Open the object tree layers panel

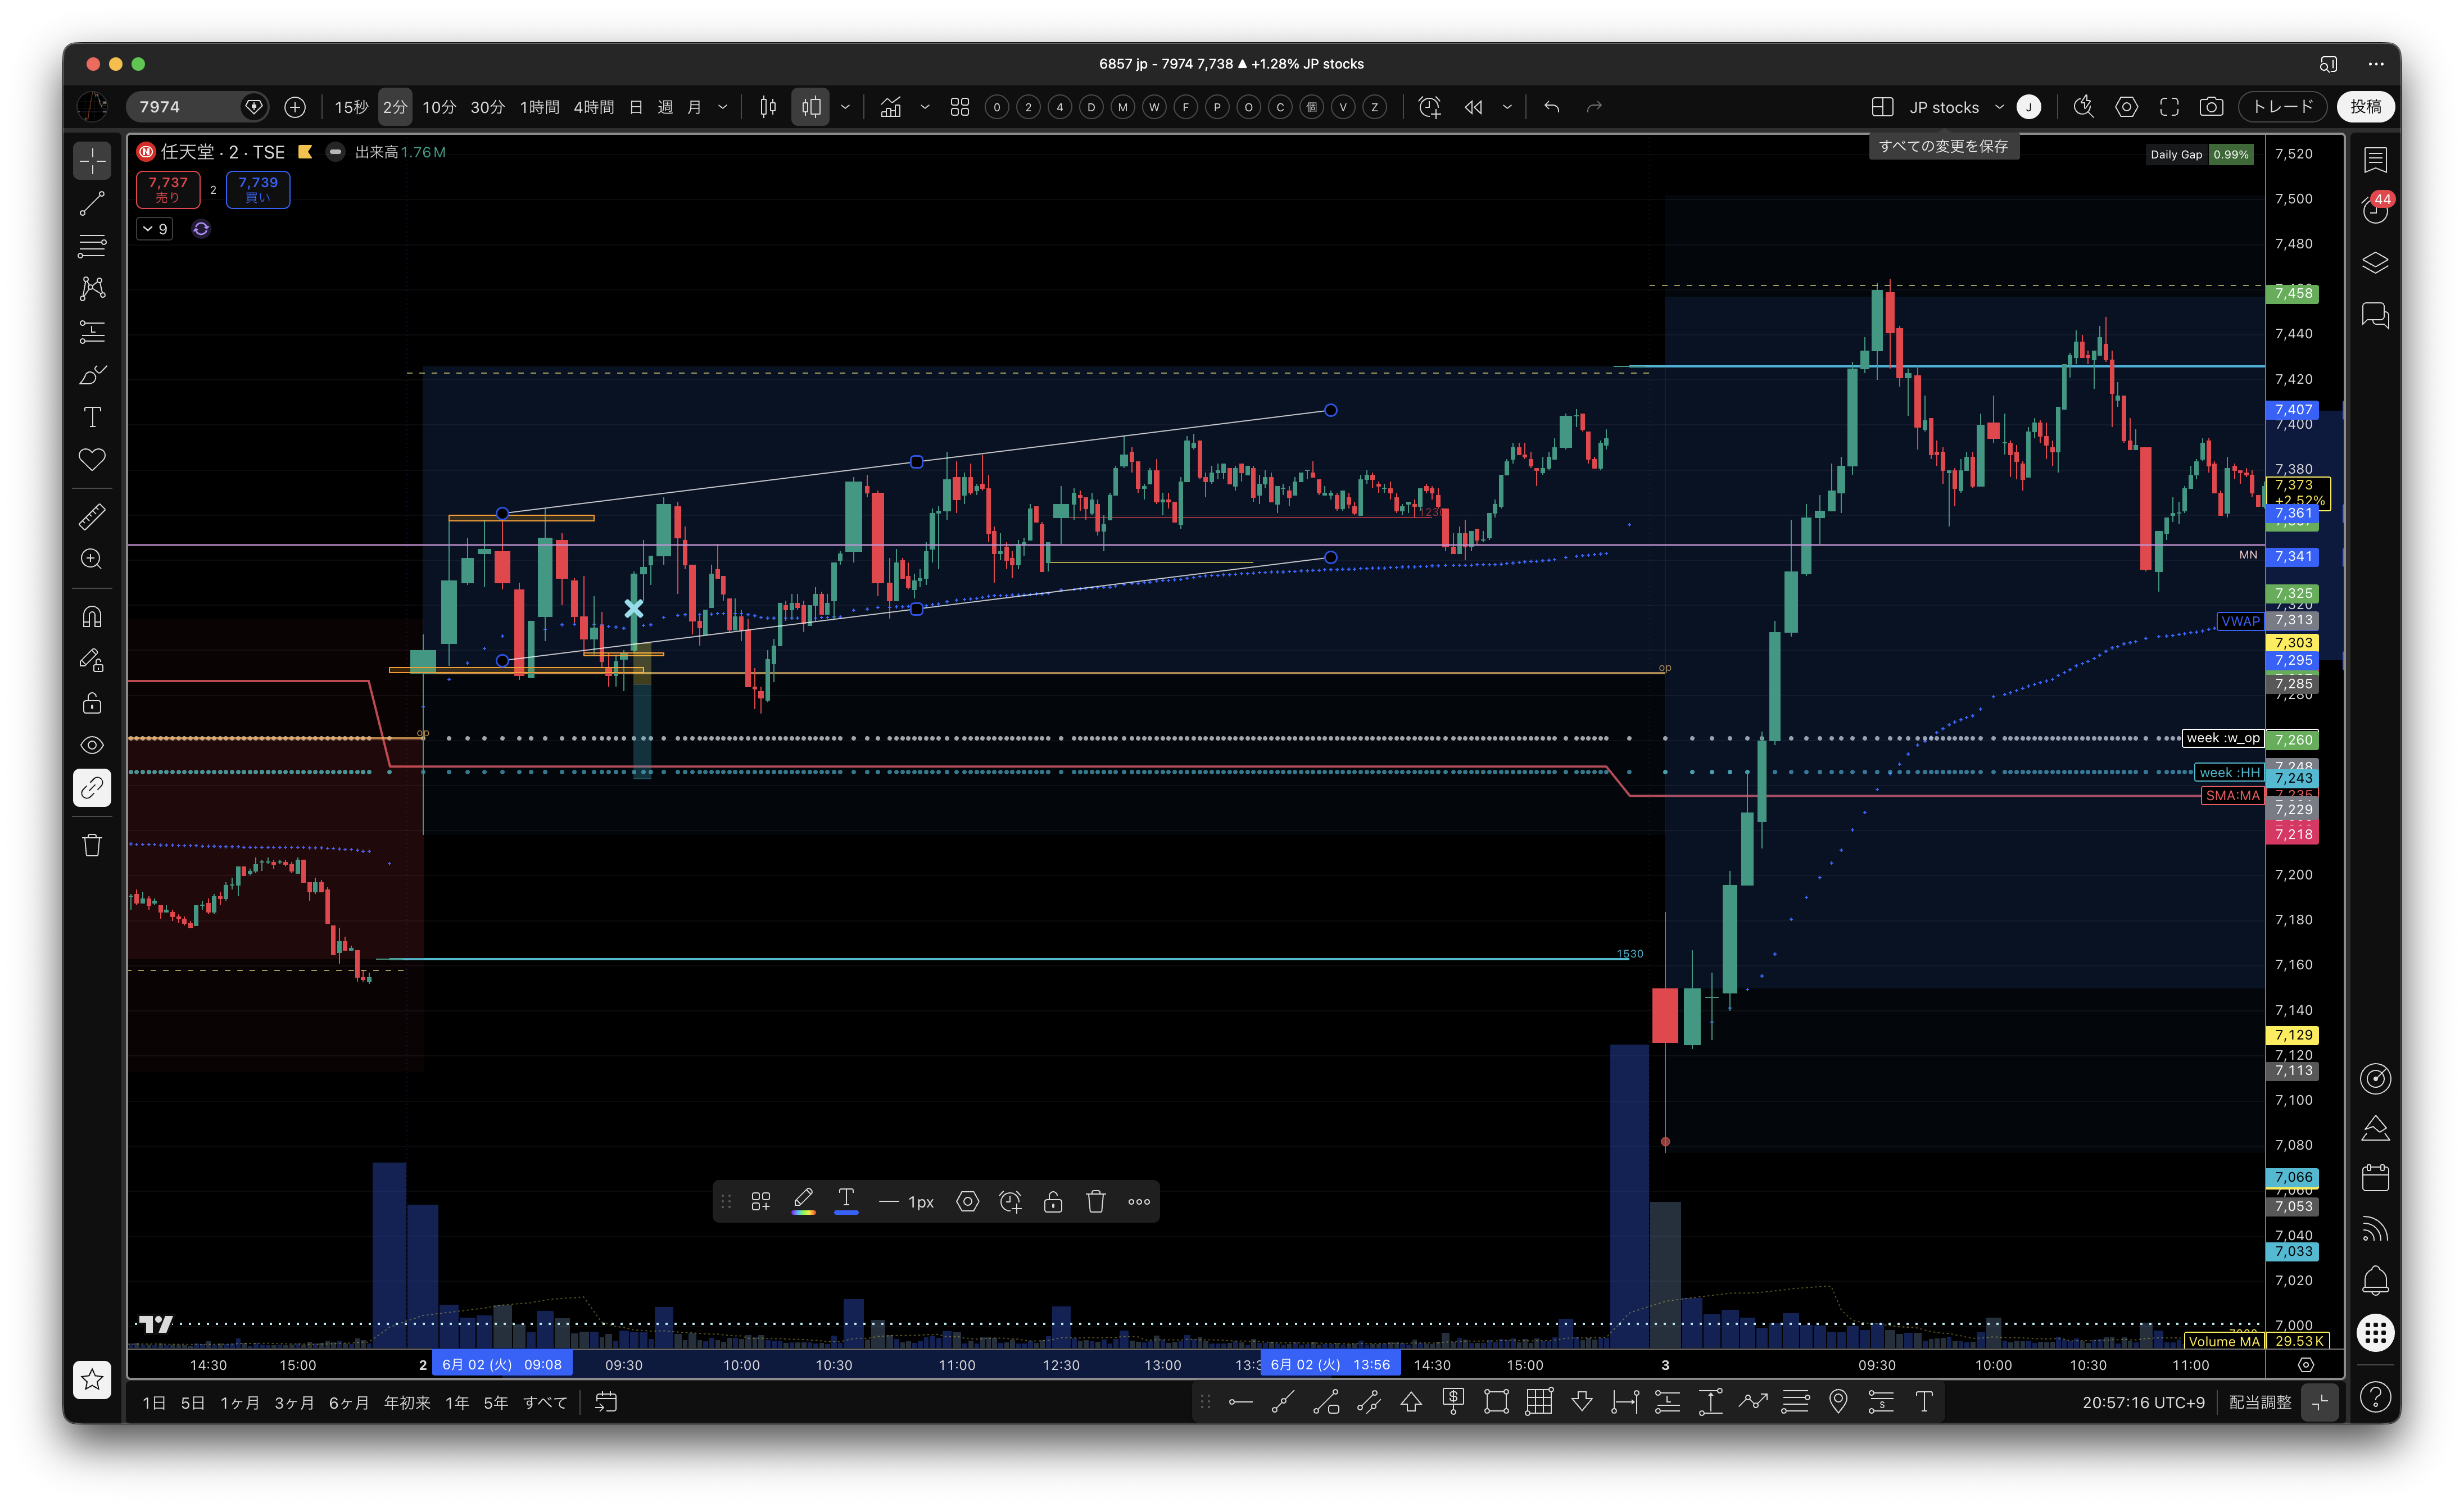point(2376,263)
